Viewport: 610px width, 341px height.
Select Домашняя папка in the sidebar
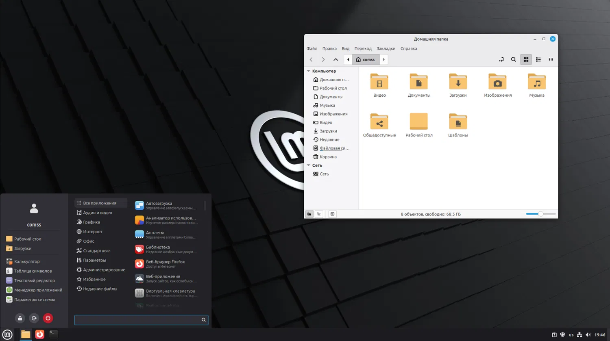[x=331, y=80]
